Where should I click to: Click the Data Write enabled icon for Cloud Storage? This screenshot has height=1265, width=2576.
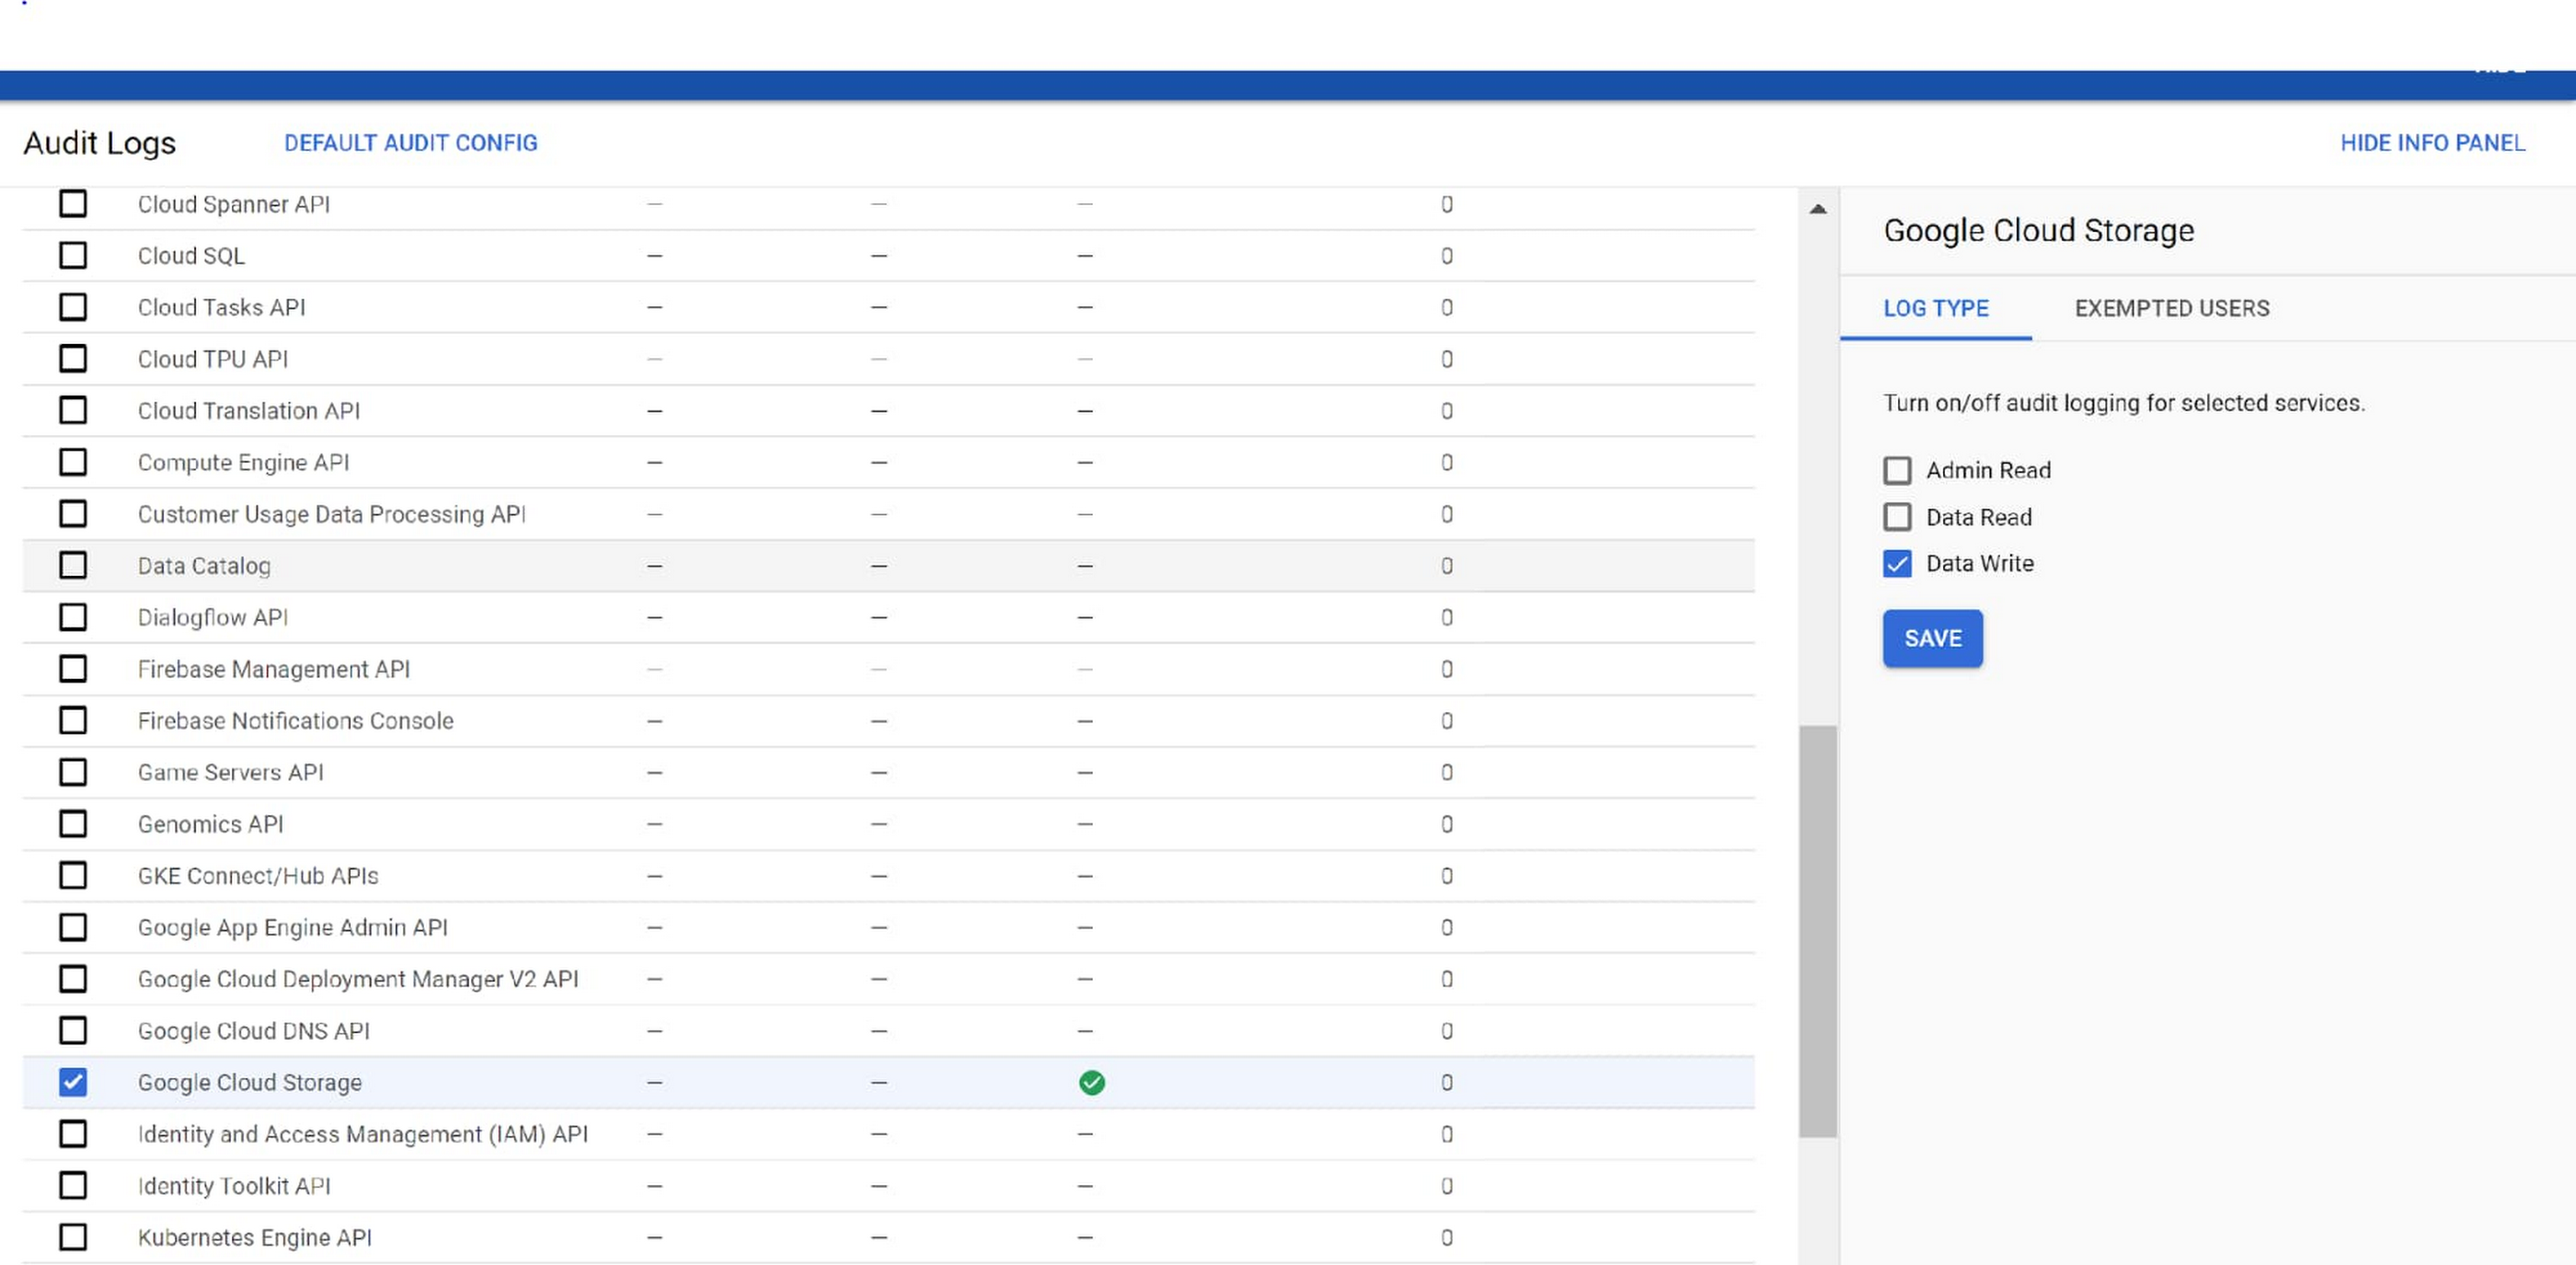point(1091,1081)
